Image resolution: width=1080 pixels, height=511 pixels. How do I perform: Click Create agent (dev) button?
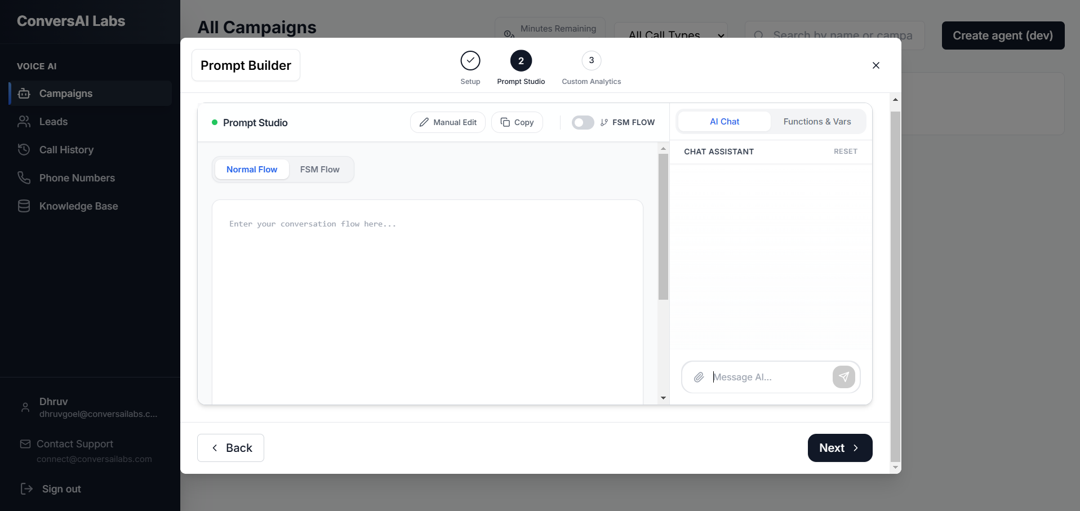[1003, 35]
